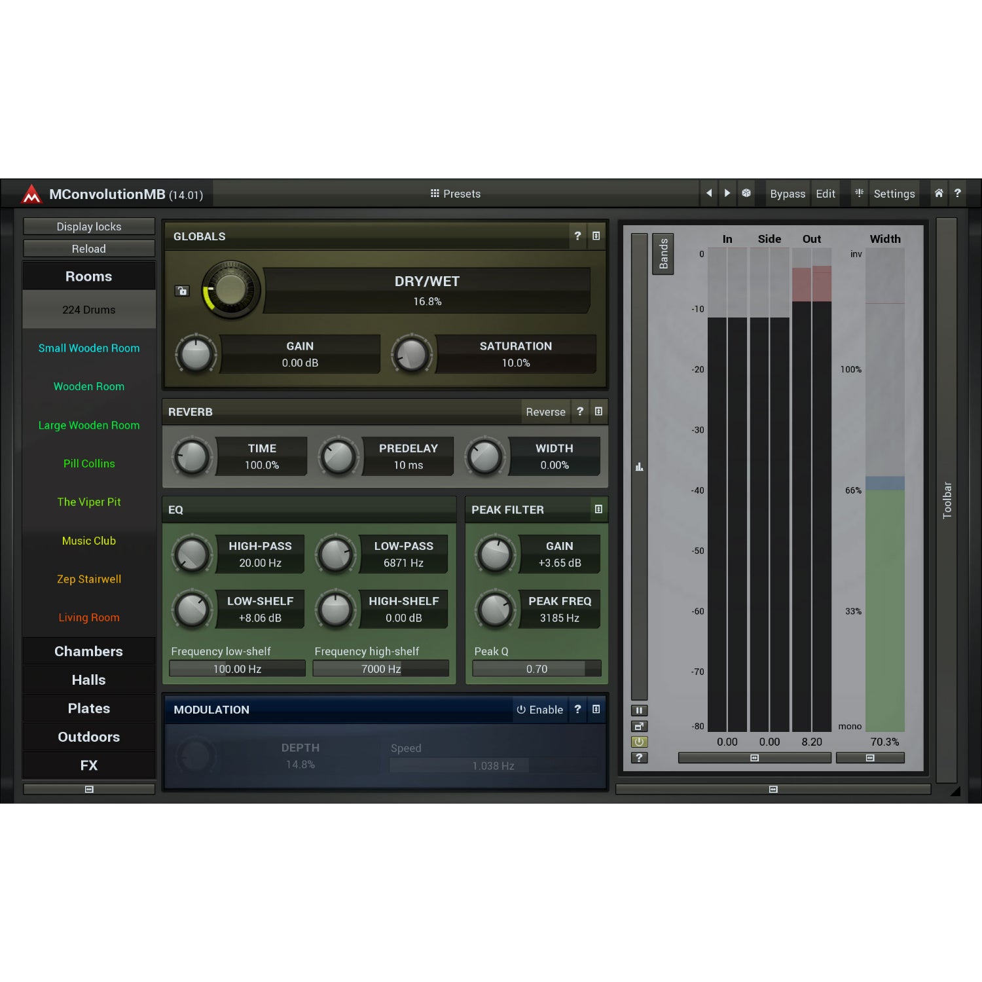The height and width of the screenshot is (982, 982).
Task: Click the channel mode icon beside Settings
Action: (859, 193)
